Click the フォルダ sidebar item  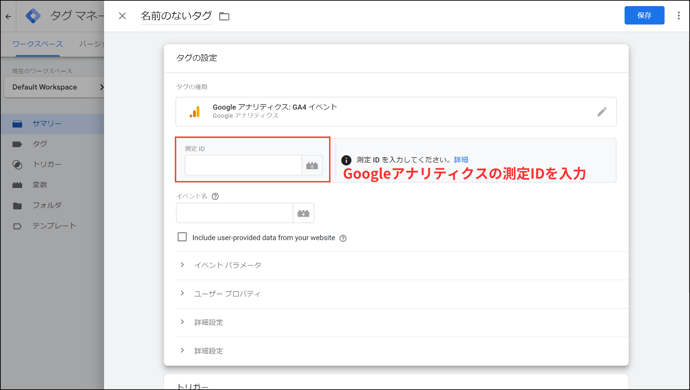(x=53, y=205)
